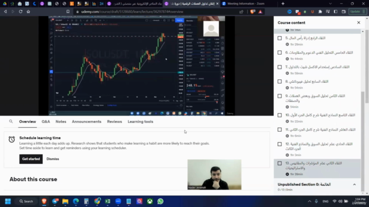Screen dimensions: 369x207
Task: Click the ENG language indicator
Action: [325, 201]
